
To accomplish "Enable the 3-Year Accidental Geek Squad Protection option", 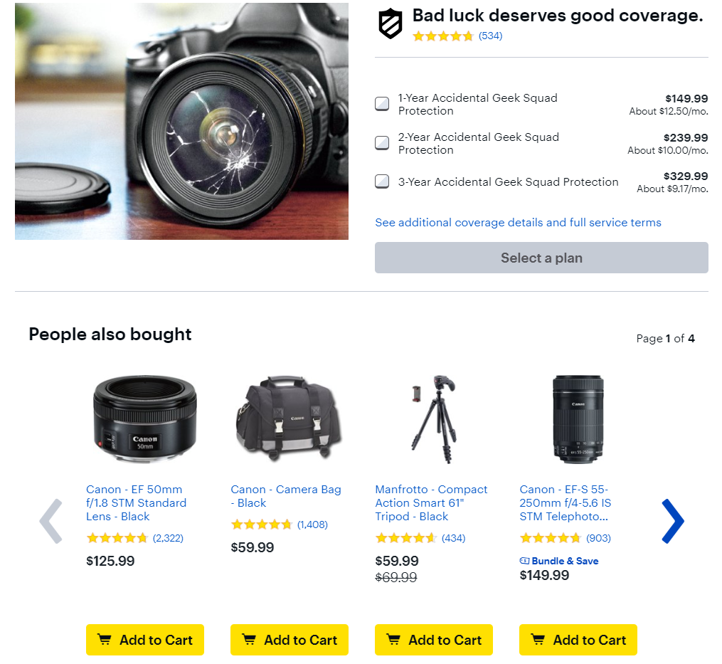I will click(382, 181).
